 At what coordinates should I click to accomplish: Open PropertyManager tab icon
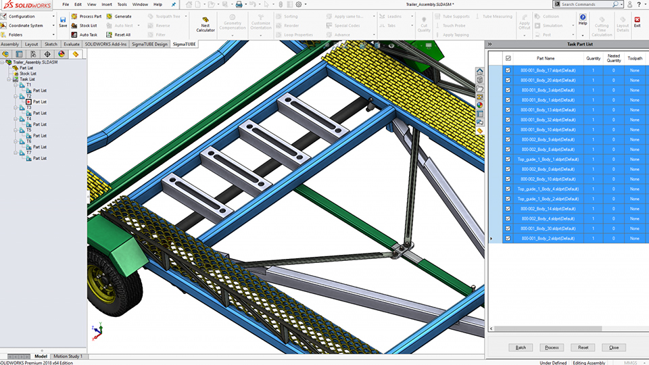(x=19, y=54)
